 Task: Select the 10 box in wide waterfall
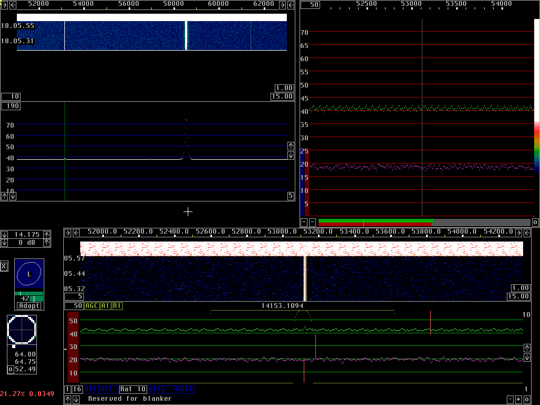(x=11, y=97)
